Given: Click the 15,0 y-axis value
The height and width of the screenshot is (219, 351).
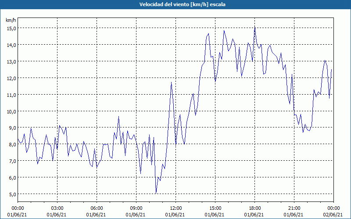Looking at the screenshot, I should click(11, 28).
